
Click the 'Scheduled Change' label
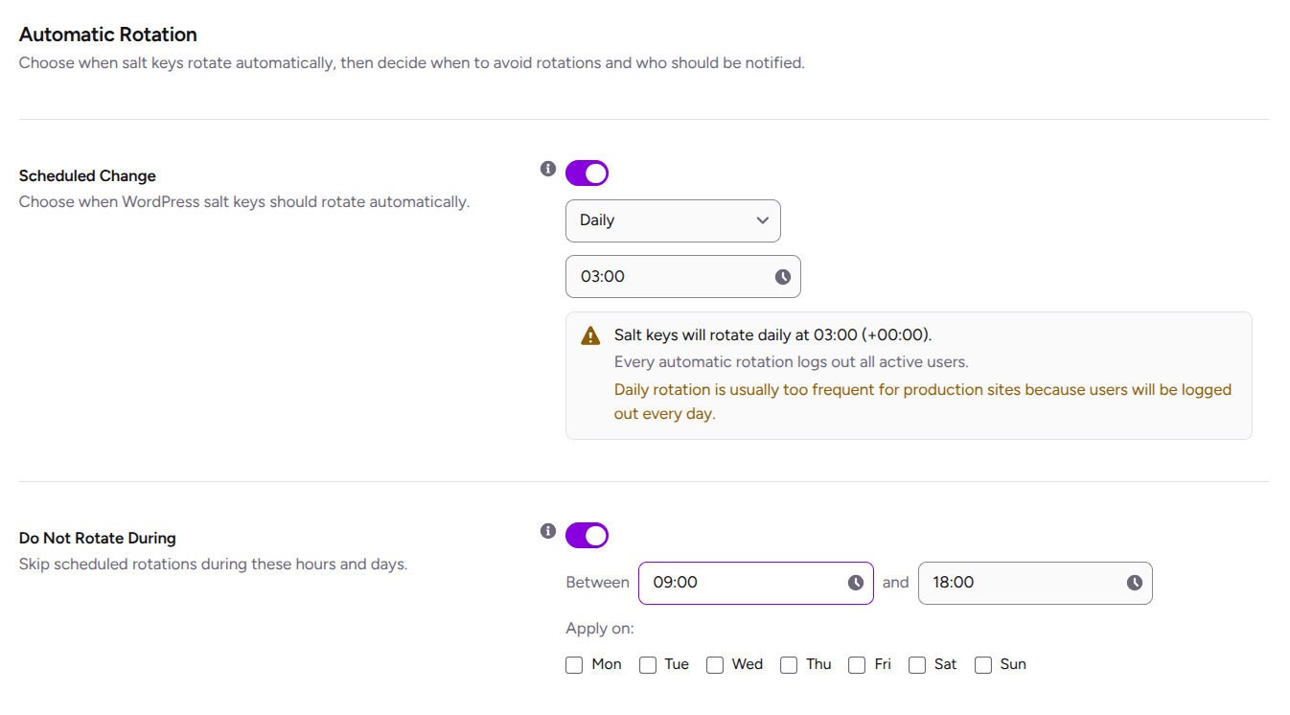pyautogui.click(x=87, y=176)
